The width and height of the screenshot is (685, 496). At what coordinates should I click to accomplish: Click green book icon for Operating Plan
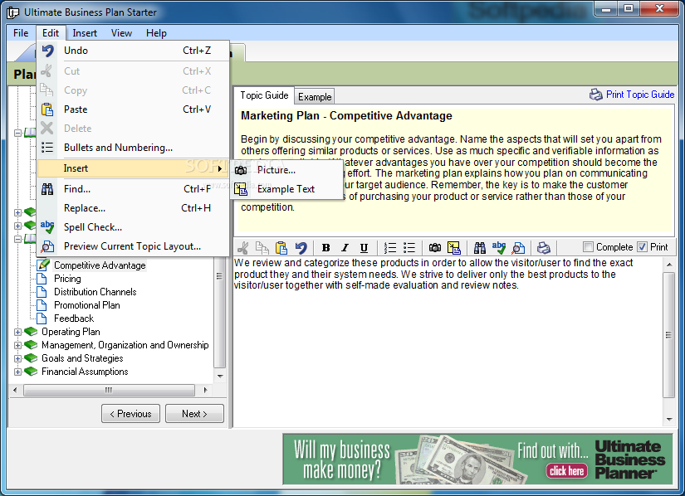(x=31, y=332)
